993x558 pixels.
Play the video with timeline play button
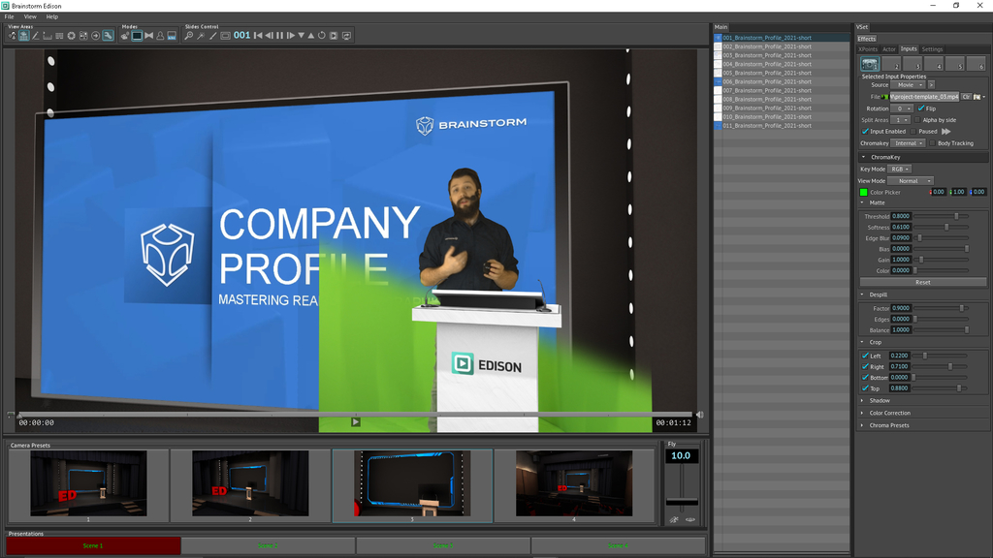coord(356,422)
